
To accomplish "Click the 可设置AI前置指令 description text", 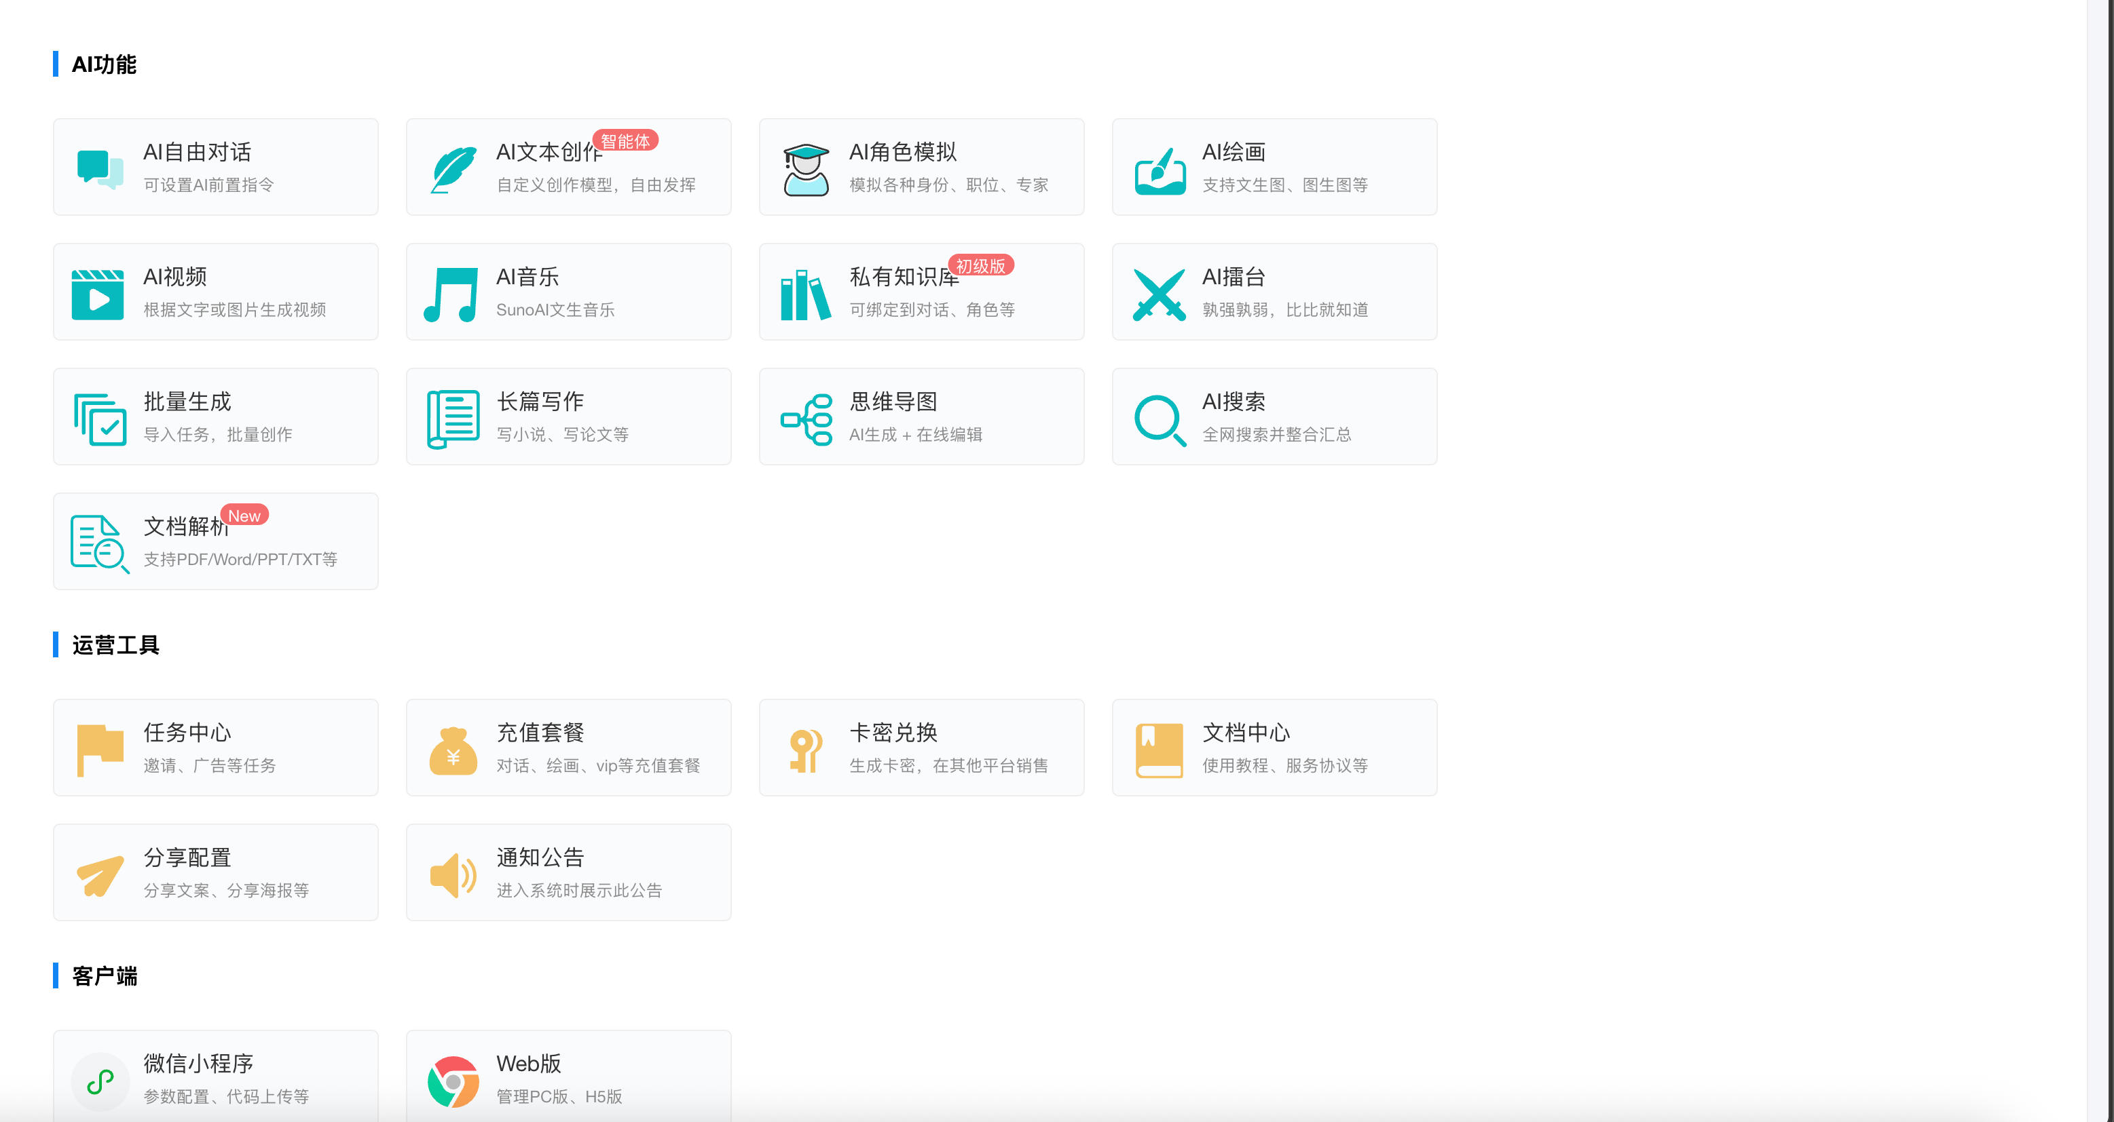I will click(x=208, y=185).
